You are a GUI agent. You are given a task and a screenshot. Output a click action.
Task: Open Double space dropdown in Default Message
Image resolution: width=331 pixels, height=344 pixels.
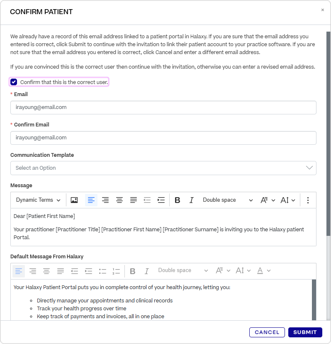pyautogui.click(x=183, y=270)
